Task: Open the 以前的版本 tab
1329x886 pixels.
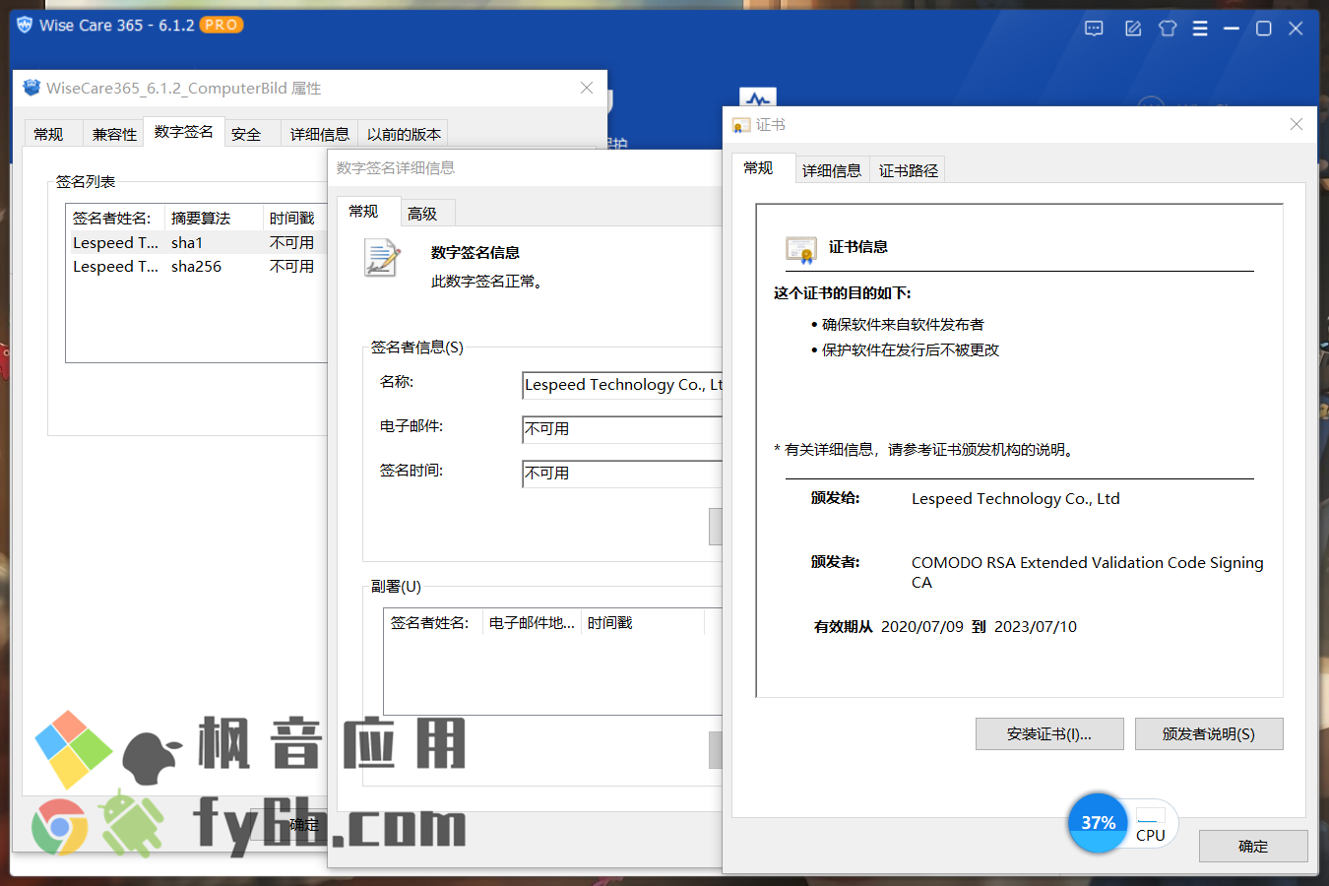Action: point(404,134)
